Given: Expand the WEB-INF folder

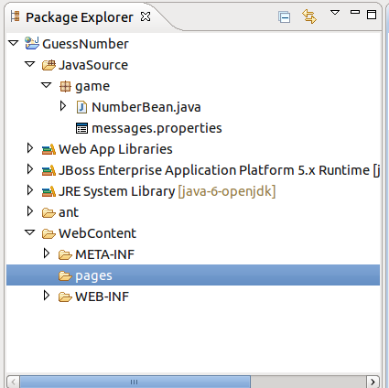Looking at the screenshot, I should (47, 296).
